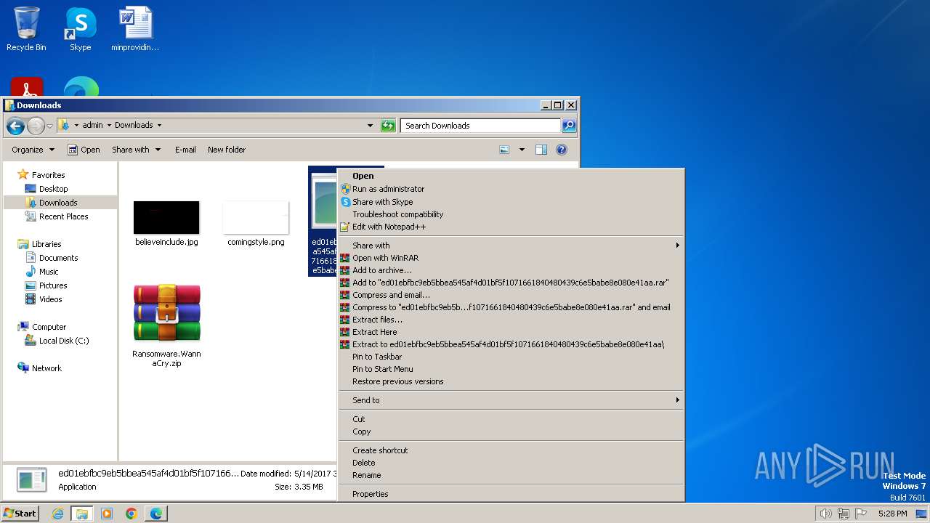Viewport: 930px width, 523px height.
Task: Click the Back navigation arrow in Explorer
Action: (x=15, y=126)
